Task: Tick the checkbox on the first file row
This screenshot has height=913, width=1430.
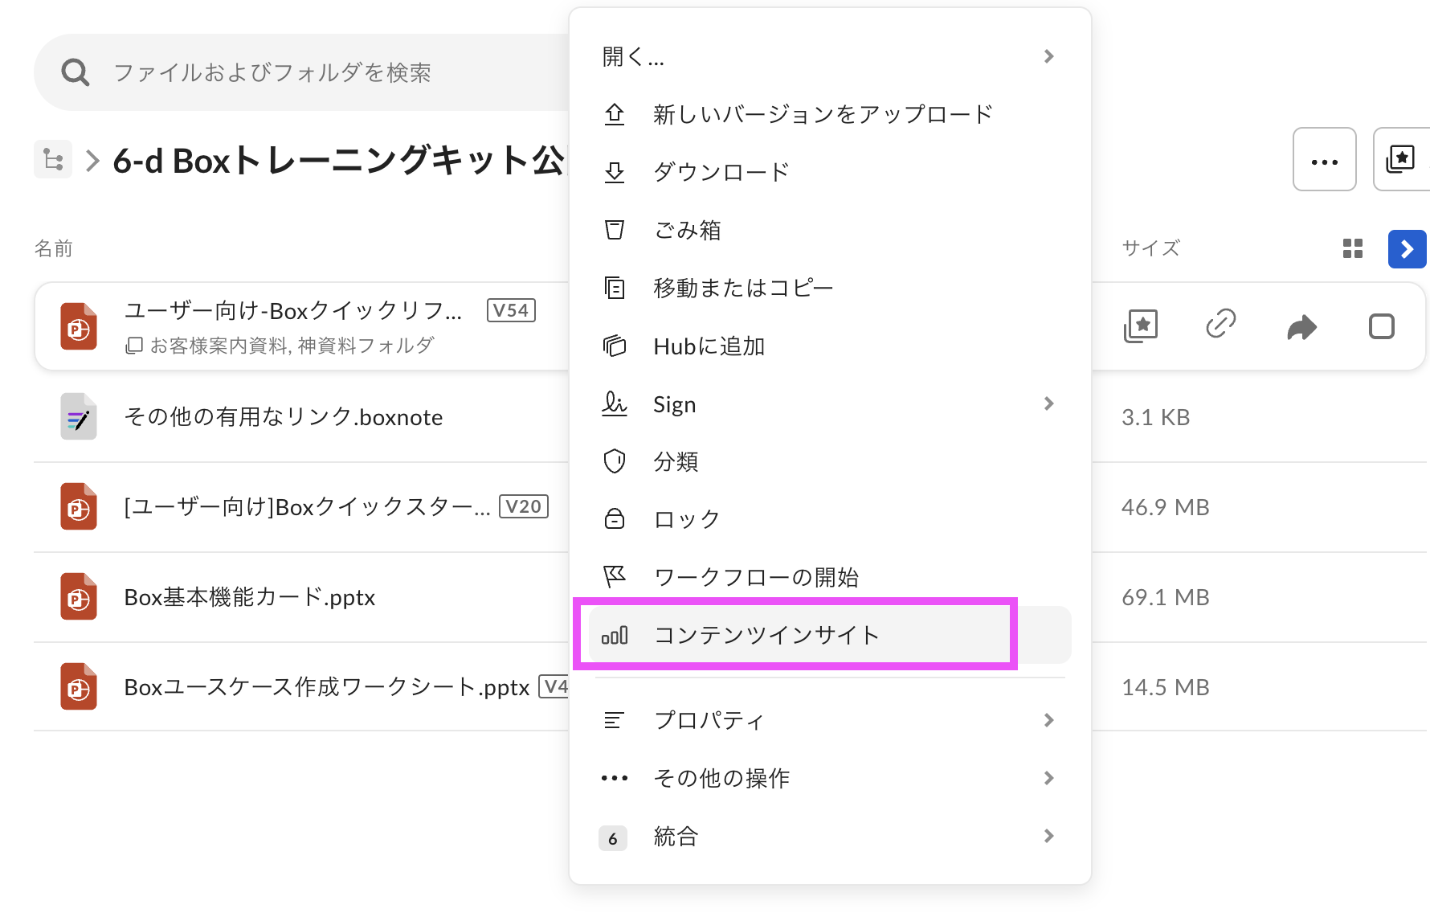Action: 1382,326
